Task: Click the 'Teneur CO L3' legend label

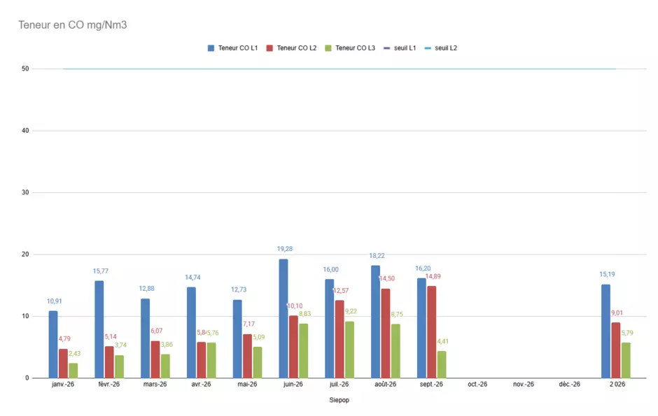Action: tap(356, 48)
